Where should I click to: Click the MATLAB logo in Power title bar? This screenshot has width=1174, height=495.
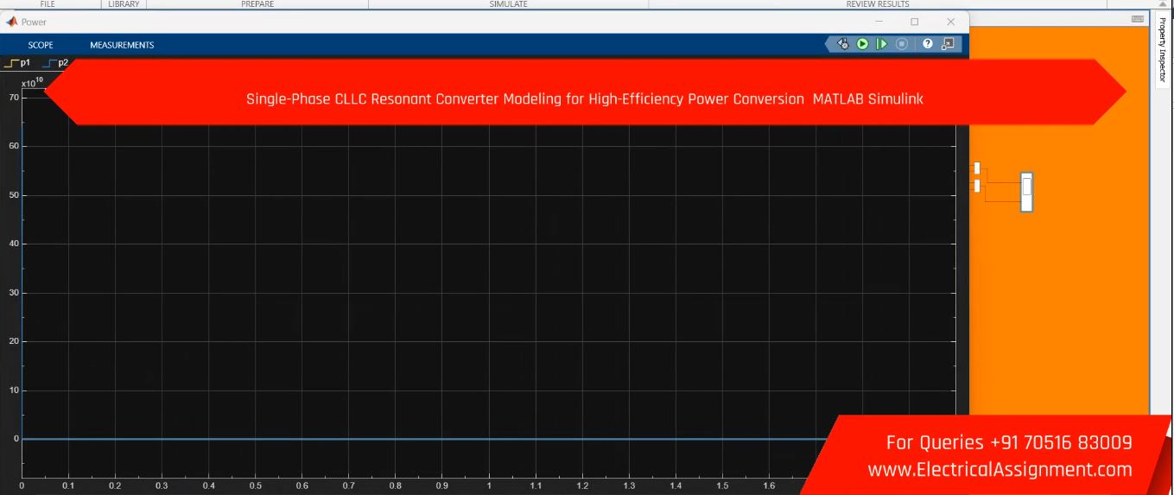point(11,22)
